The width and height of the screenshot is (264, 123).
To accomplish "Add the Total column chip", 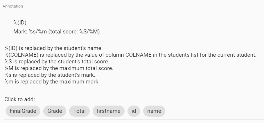I will click(80, 111).
